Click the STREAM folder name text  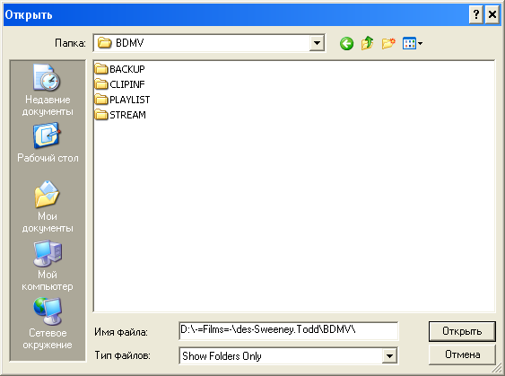(x=127, y=115)
